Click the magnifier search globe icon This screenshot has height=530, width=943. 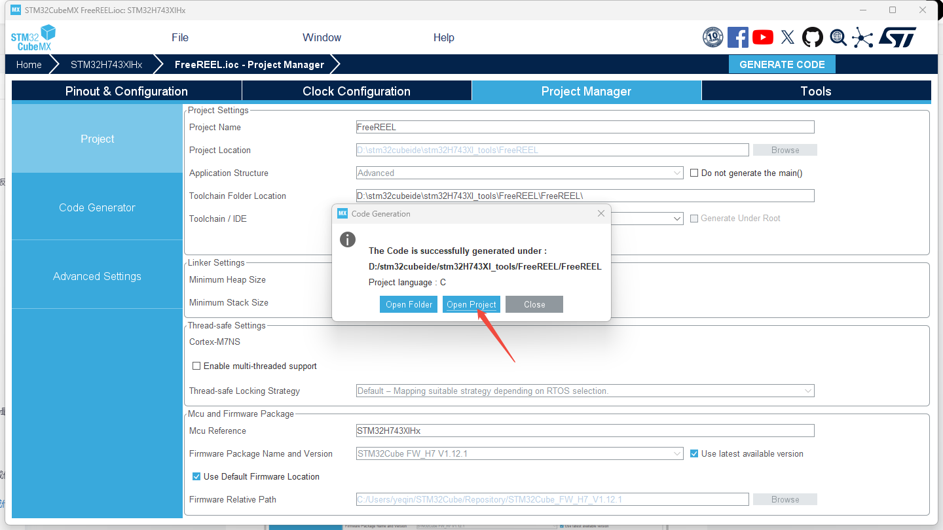[x=838, y=37]
